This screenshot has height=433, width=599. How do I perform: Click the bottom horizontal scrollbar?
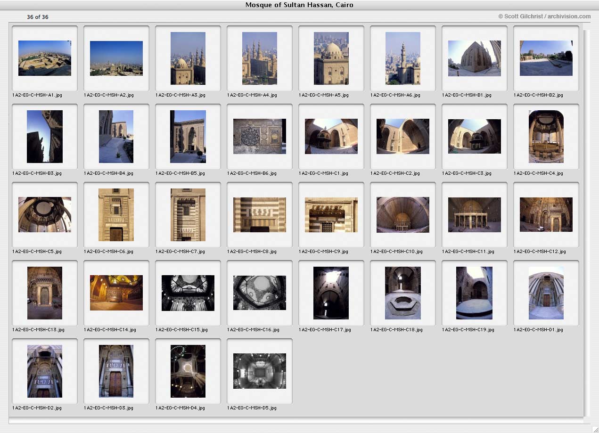tap(296, 421)
